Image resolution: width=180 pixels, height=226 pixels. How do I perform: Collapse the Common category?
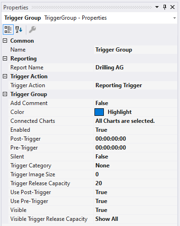click(x=5, y=41)
